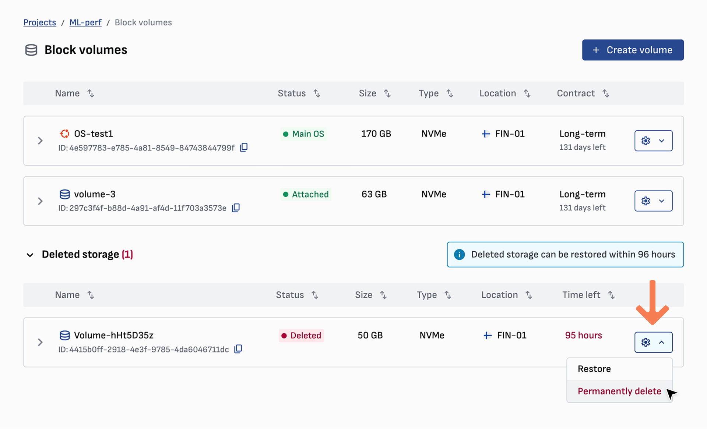This screenshot has height=429, width=707.
Task: Click the Create volume button
Action: click(633, 50)
